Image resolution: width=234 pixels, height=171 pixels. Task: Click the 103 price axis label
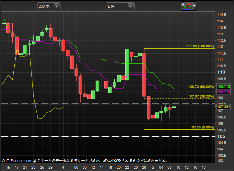(x=220, y=161)
